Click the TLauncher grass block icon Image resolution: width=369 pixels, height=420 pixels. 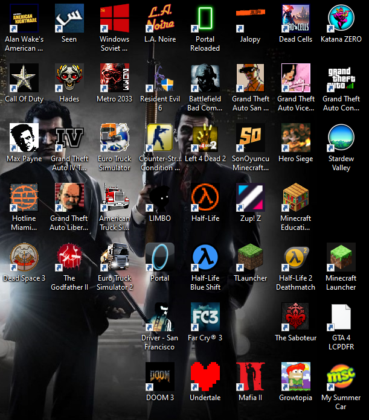coord(250,258)
